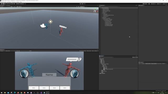Viewport: 168px width, 94px height.
Task: Select SampleScene in the Hierarchy
Action: coord(106,8)
